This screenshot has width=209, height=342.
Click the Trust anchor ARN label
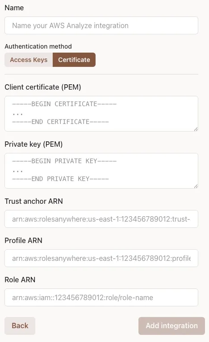(33, 201)
